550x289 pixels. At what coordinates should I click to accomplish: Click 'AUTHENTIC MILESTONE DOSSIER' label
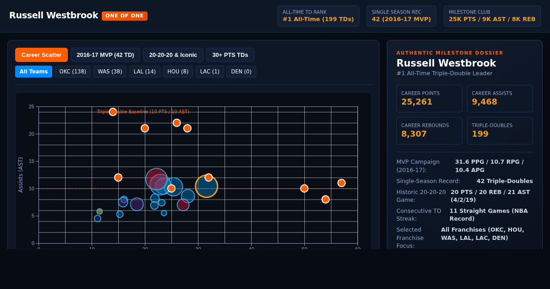[x=450, y=53]
